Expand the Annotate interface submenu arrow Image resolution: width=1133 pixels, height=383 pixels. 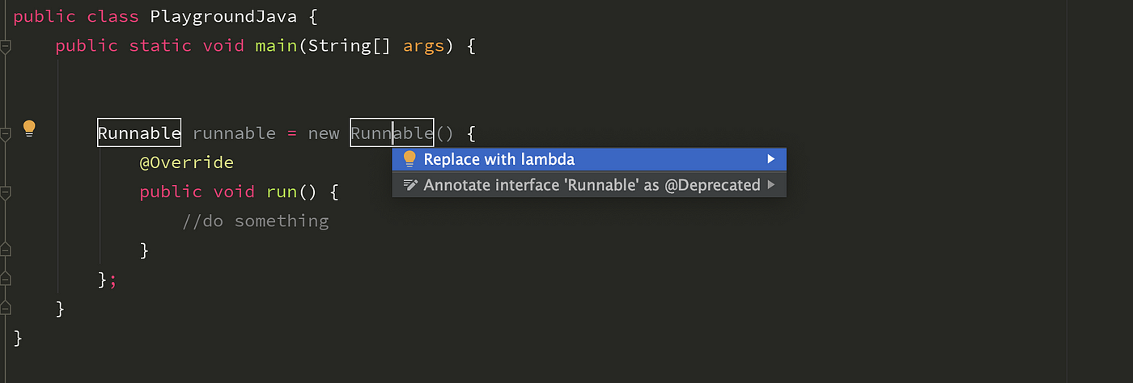click(x=771, y=185)
